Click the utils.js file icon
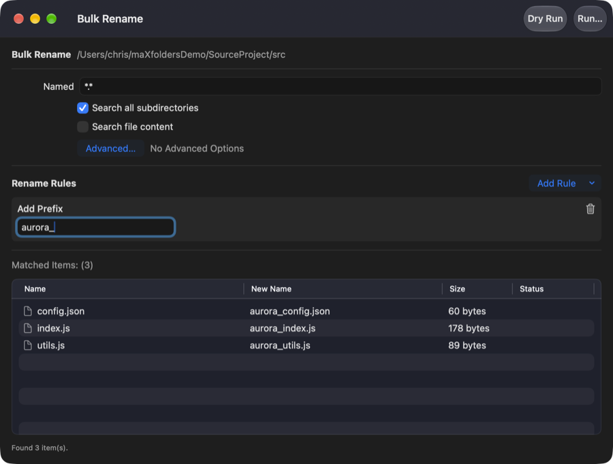The width and height of the screenshot is (613, 464). tap(28, 345)
